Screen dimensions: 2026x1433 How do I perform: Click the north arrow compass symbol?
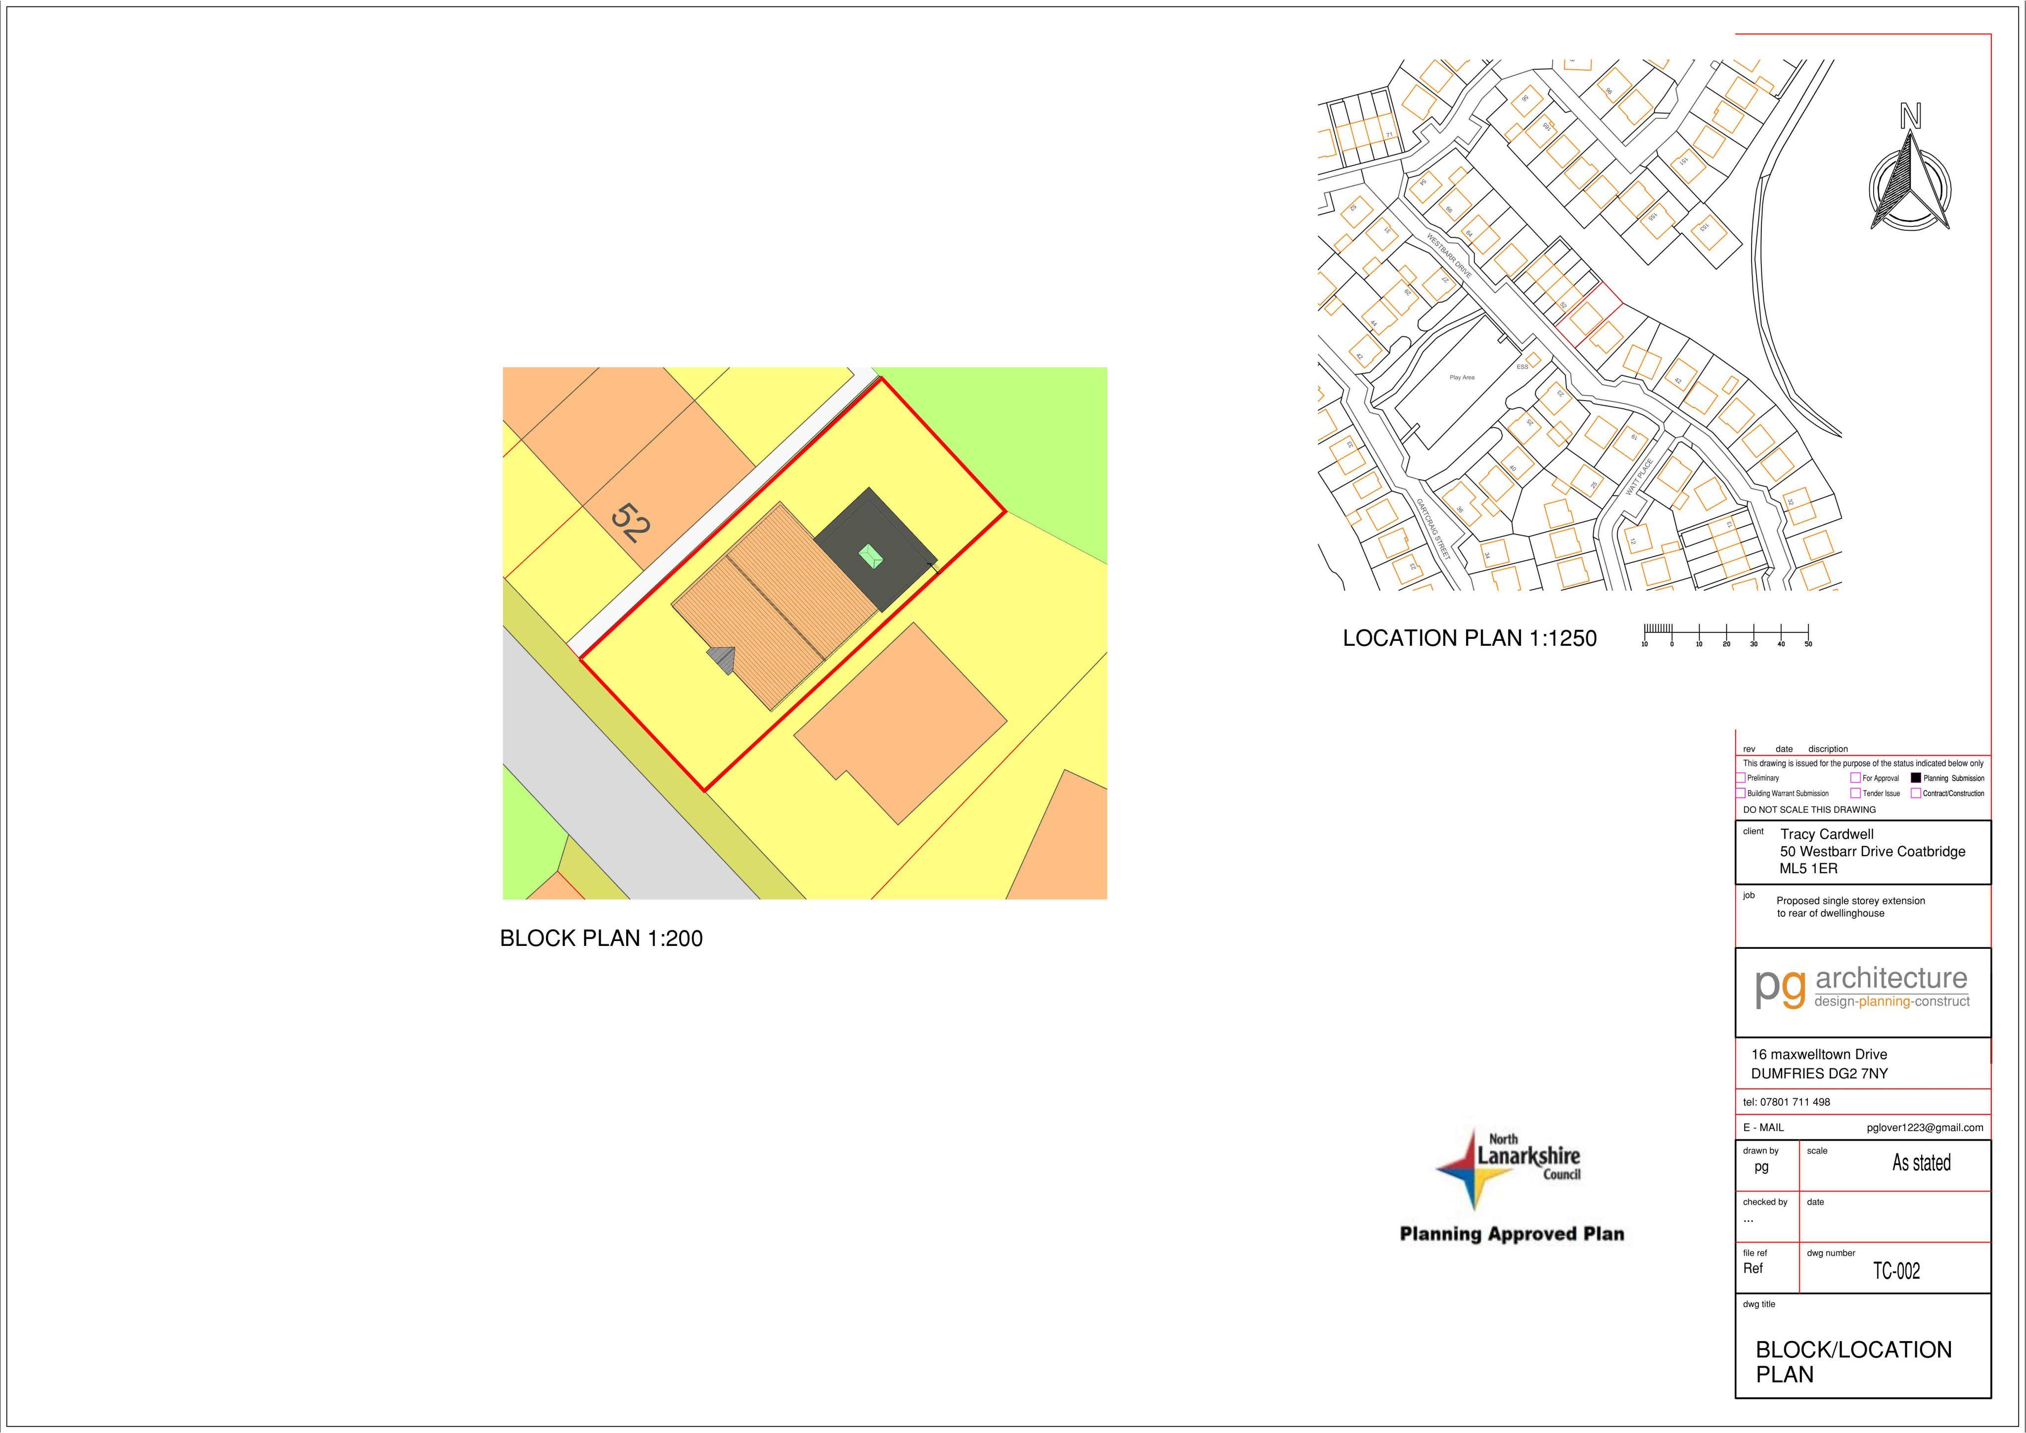tap(1910, 168)
